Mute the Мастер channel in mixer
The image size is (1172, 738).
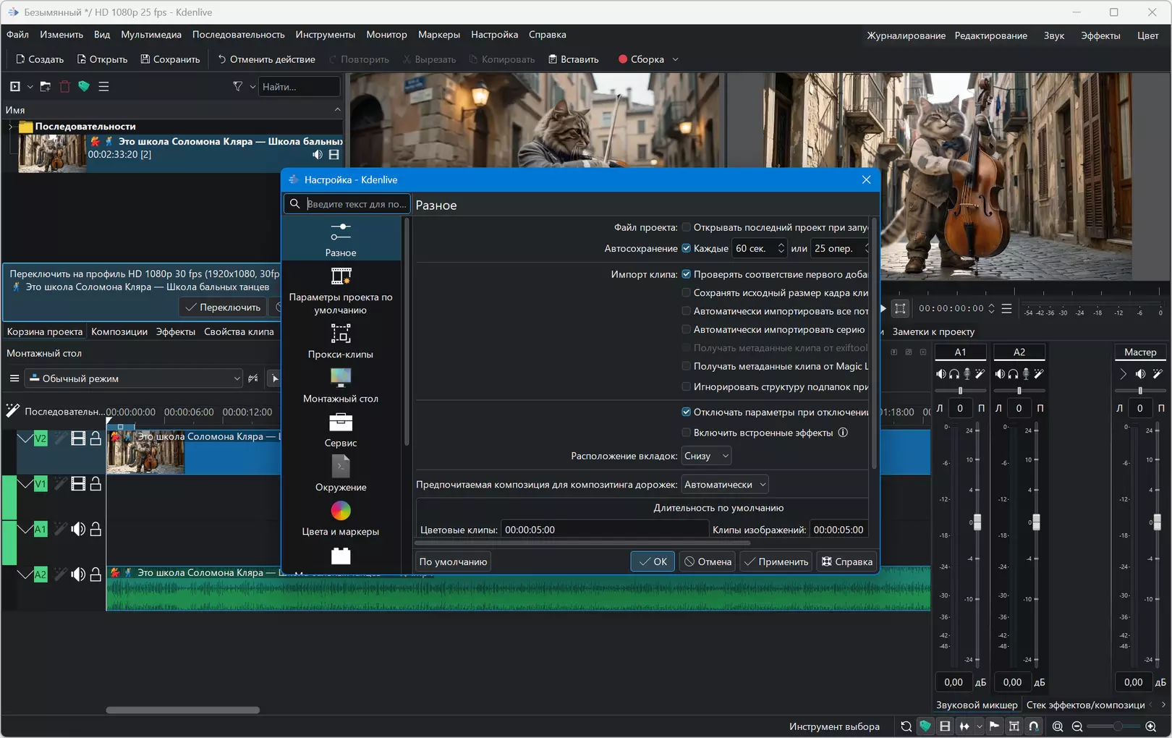(x=1140, y=374)
